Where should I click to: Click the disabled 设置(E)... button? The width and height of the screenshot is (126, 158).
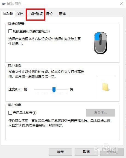click(x=101, y=113)
